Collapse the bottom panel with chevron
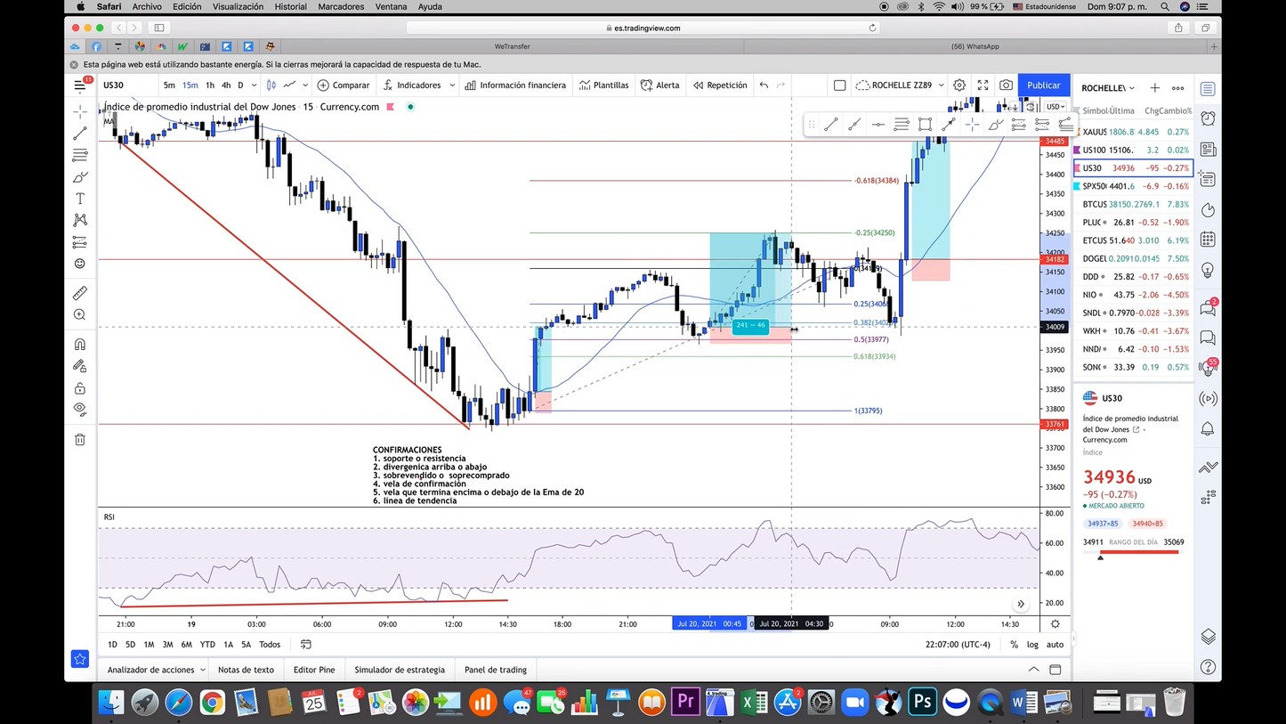This screenshot has width=1286, height=724. (x=1033, y=670)
